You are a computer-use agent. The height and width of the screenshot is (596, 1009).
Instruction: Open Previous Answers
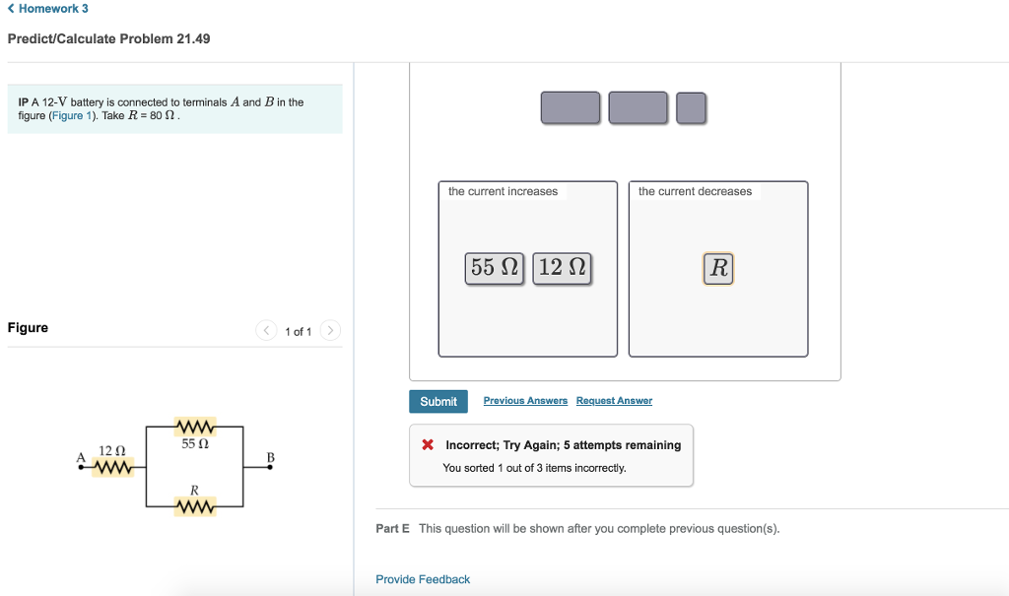524,400
